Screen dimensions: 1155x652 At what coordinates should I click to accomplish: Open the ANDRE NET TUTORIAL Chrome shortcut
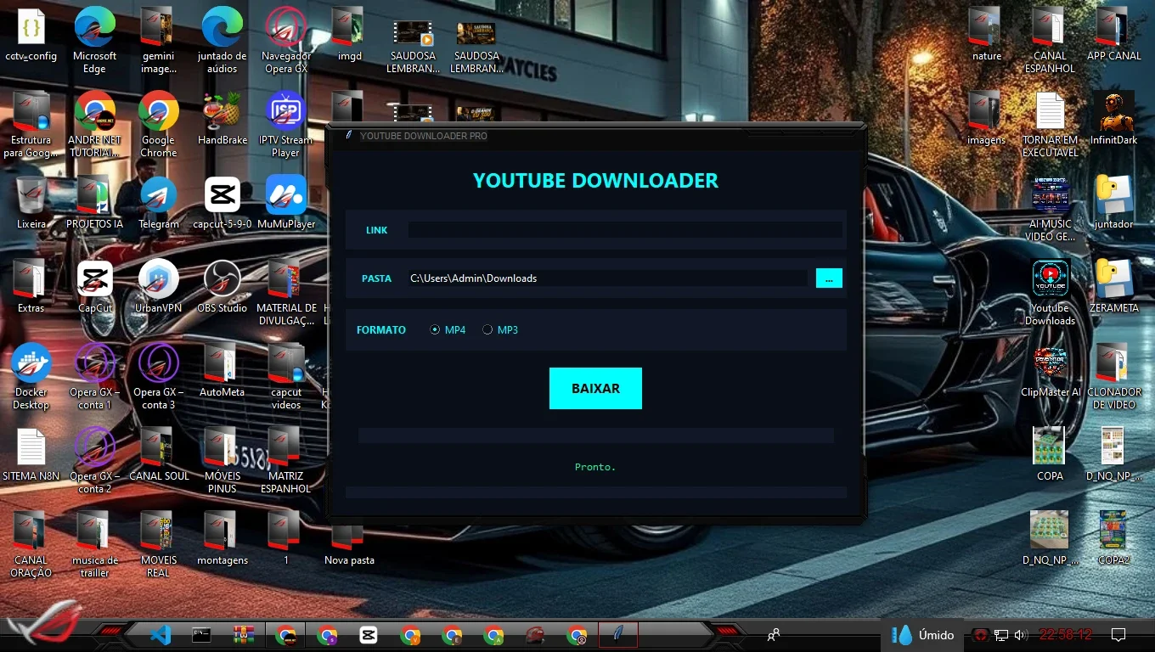coord(95,124)
